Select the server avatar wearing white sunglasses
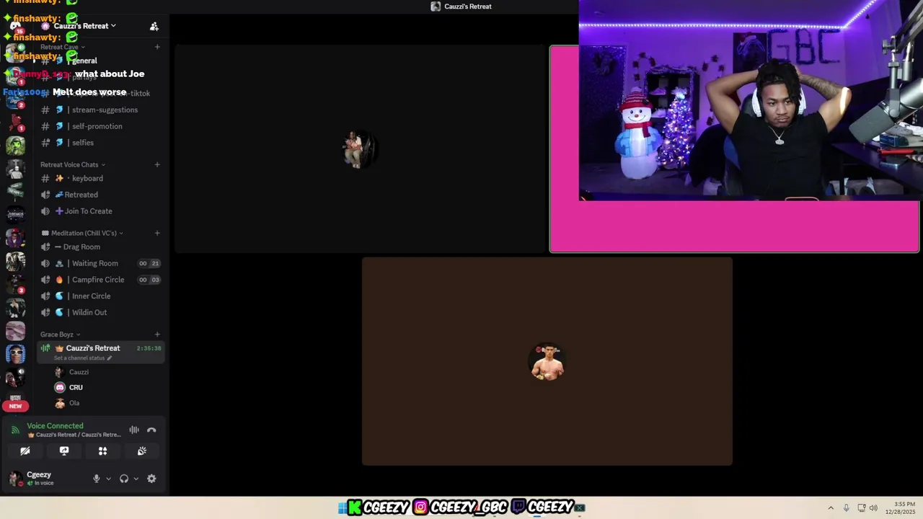 [x=15, y=354]
